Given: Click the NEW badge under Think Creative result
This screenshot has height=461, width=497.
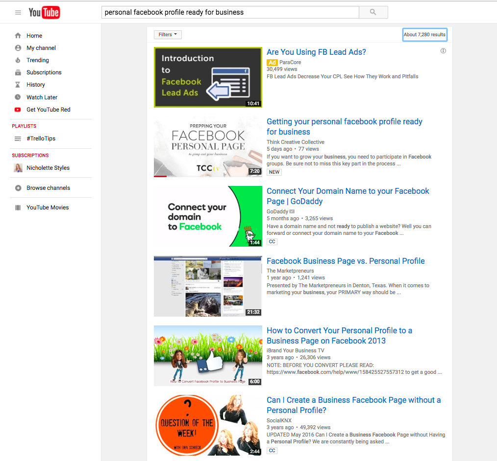Looking at the screenshot, I should (274, 172).
